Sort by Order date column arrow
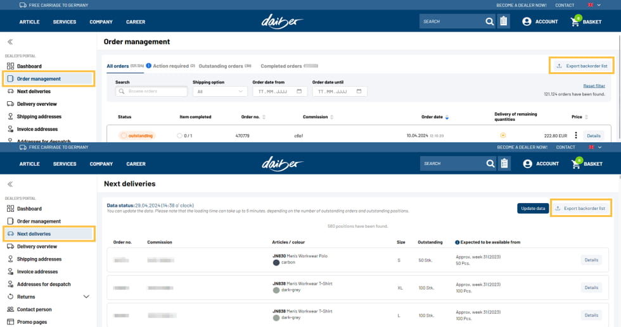 [447, 117]
